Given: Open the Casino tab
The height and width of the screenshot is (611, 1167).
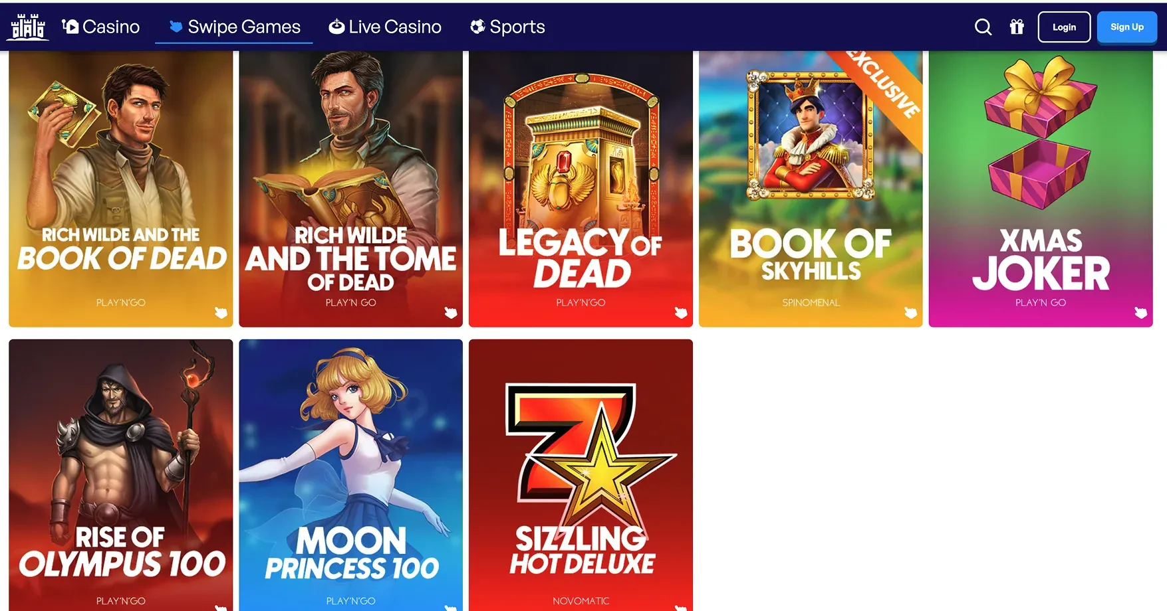Looking at the screenshot, I should coord(101,27).
